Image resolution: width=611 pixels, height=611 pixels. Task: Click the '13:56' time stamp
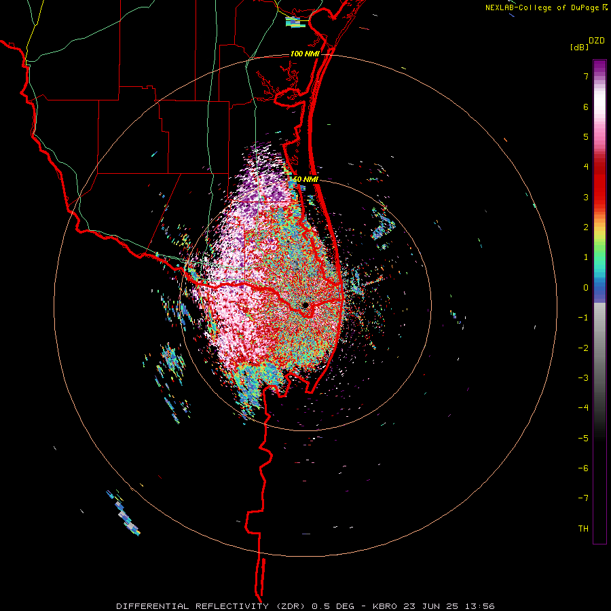(x=479, y=606)
